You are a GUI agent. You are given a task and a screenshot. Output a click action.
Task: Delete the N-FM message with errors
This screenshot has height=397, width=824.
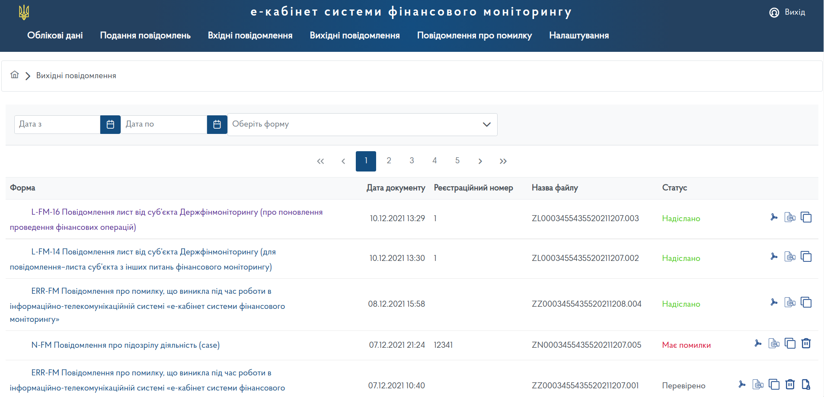click(x=806, y=344)
